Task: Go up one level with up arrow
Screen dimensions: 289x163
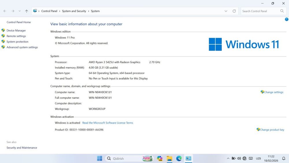Action: coord(27,11)
